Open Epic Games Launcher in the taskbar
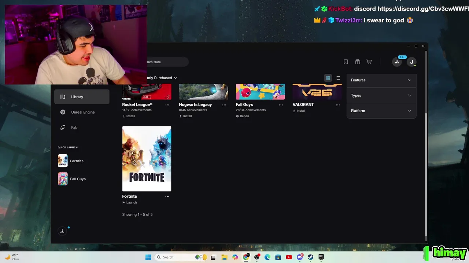Image resolution: width=469 pixels, height=263 pixels. [321, 257]
